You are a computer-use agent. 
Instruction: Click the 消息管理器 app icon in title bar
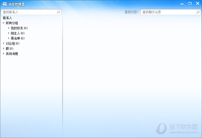coord(5,4)
